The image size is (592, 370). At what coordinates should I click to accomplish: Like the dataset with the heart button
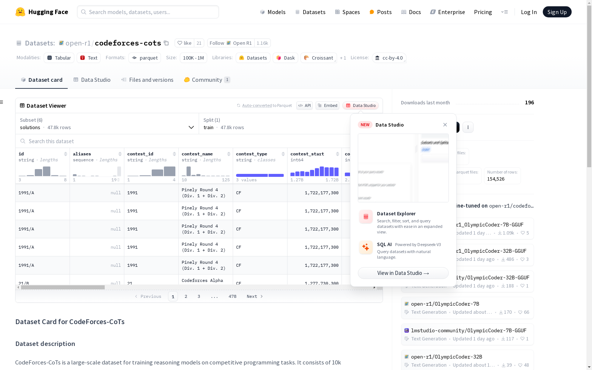(x=184, y=43)
